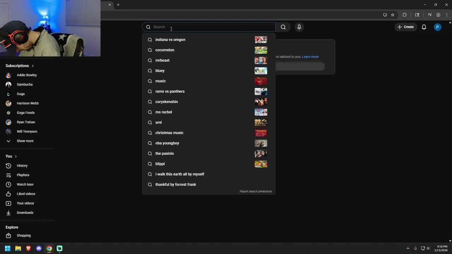Open Discord from the taskbar
This screenshot has height=254, width=452.
click(39, 248)
